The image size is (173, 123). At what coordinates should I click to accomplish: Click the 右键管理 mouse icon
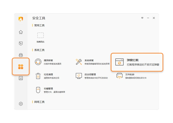click(x=38, y=90)
